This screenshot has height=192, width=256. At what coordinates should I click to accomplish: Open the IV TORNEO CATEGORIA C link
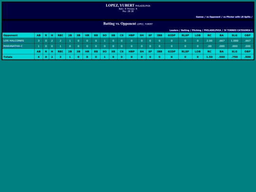238,30
